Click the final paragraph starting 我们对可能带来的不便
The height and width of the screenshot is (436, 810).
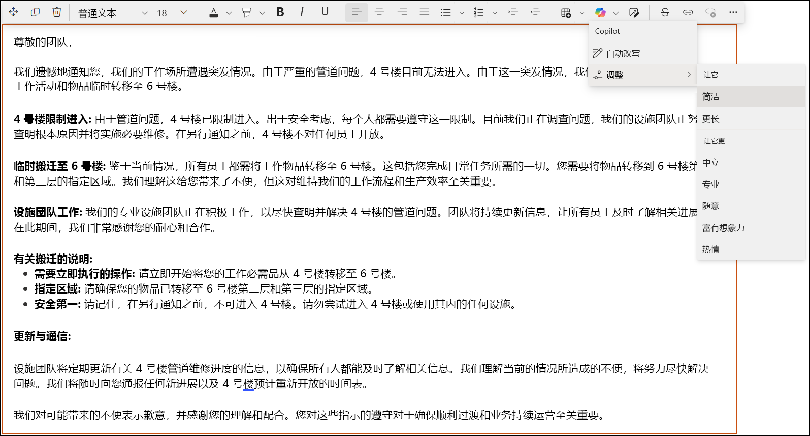[x=310, y=415]
